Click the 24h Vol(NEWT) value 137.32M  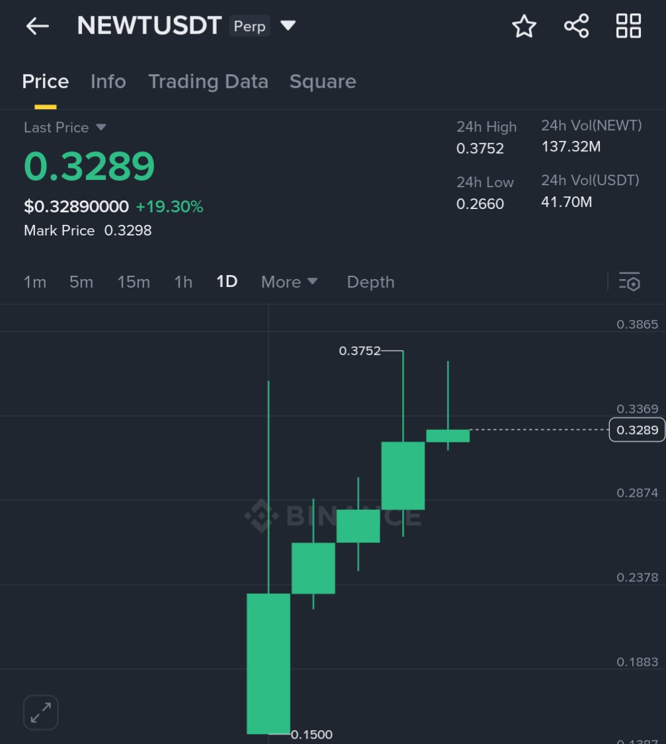[571, 146]
